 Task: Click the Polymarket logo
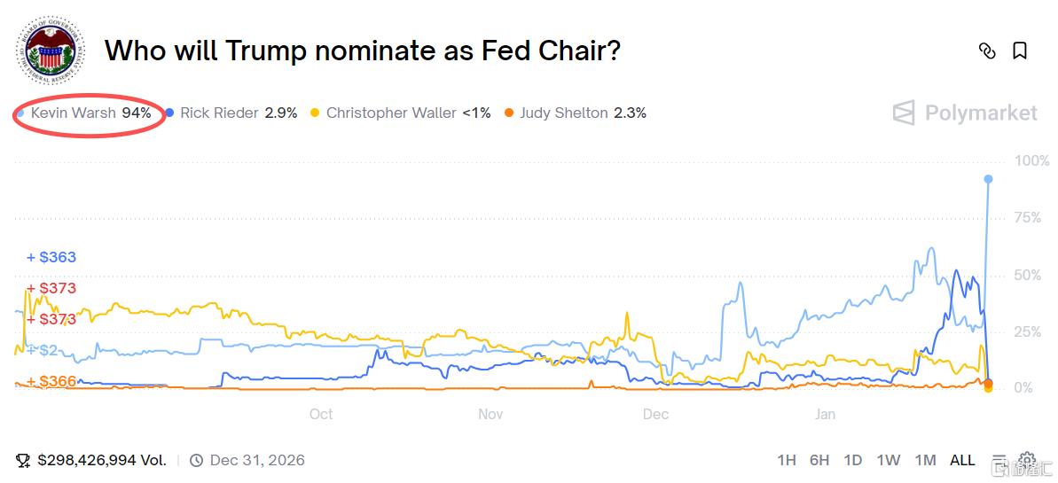click(964, 113)
